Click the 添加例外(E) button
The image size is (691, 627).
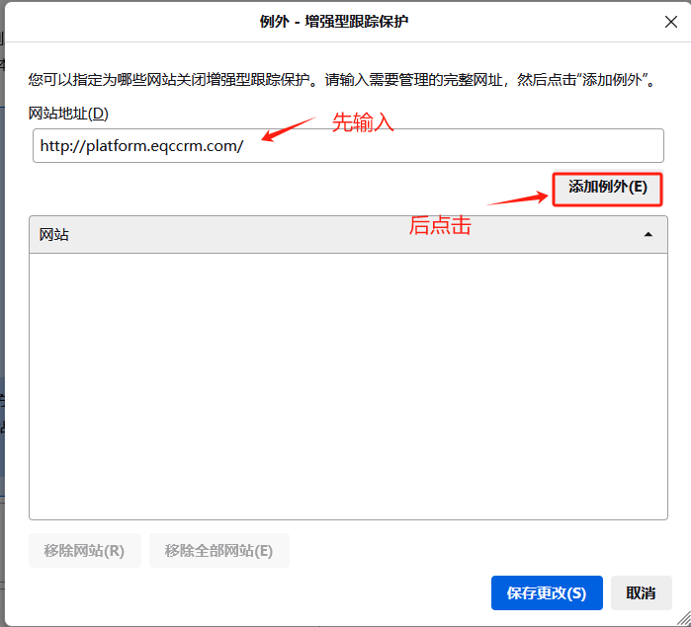607,189
